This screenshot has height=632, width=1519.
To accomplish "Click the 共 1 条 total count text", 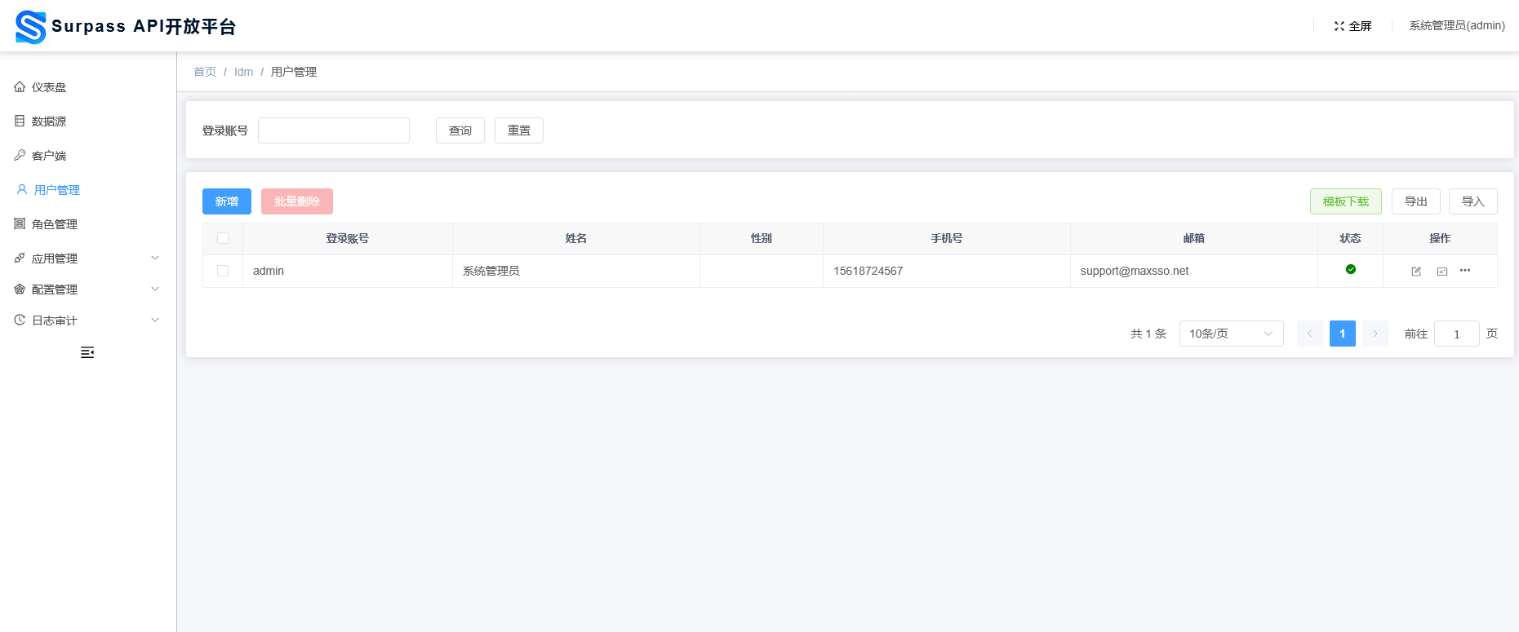I will (x=1148, y=334).
